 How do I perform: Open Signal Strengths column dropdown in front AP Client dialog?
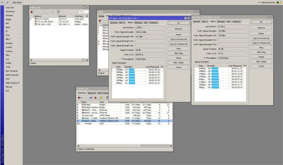(162, 67)
